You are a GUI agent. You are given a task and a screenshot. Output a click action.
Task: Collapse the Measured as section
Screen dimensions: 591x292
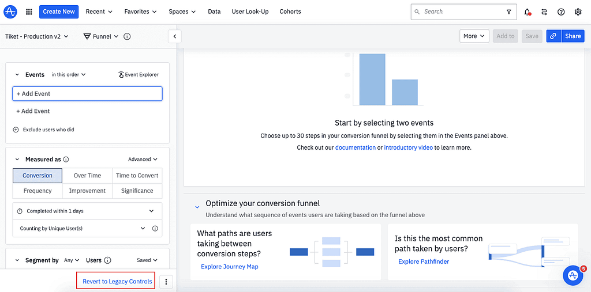tap(17, 160)
